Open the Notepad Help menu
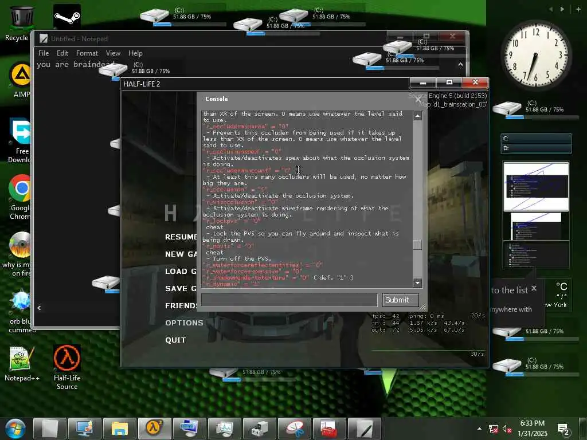 (135, 53)
